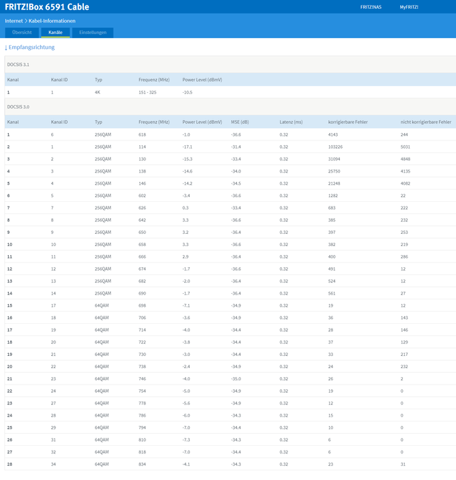456x480 pixels.
Task: Open the FRITZ!NAS link
Action: (x=371, y=7)
